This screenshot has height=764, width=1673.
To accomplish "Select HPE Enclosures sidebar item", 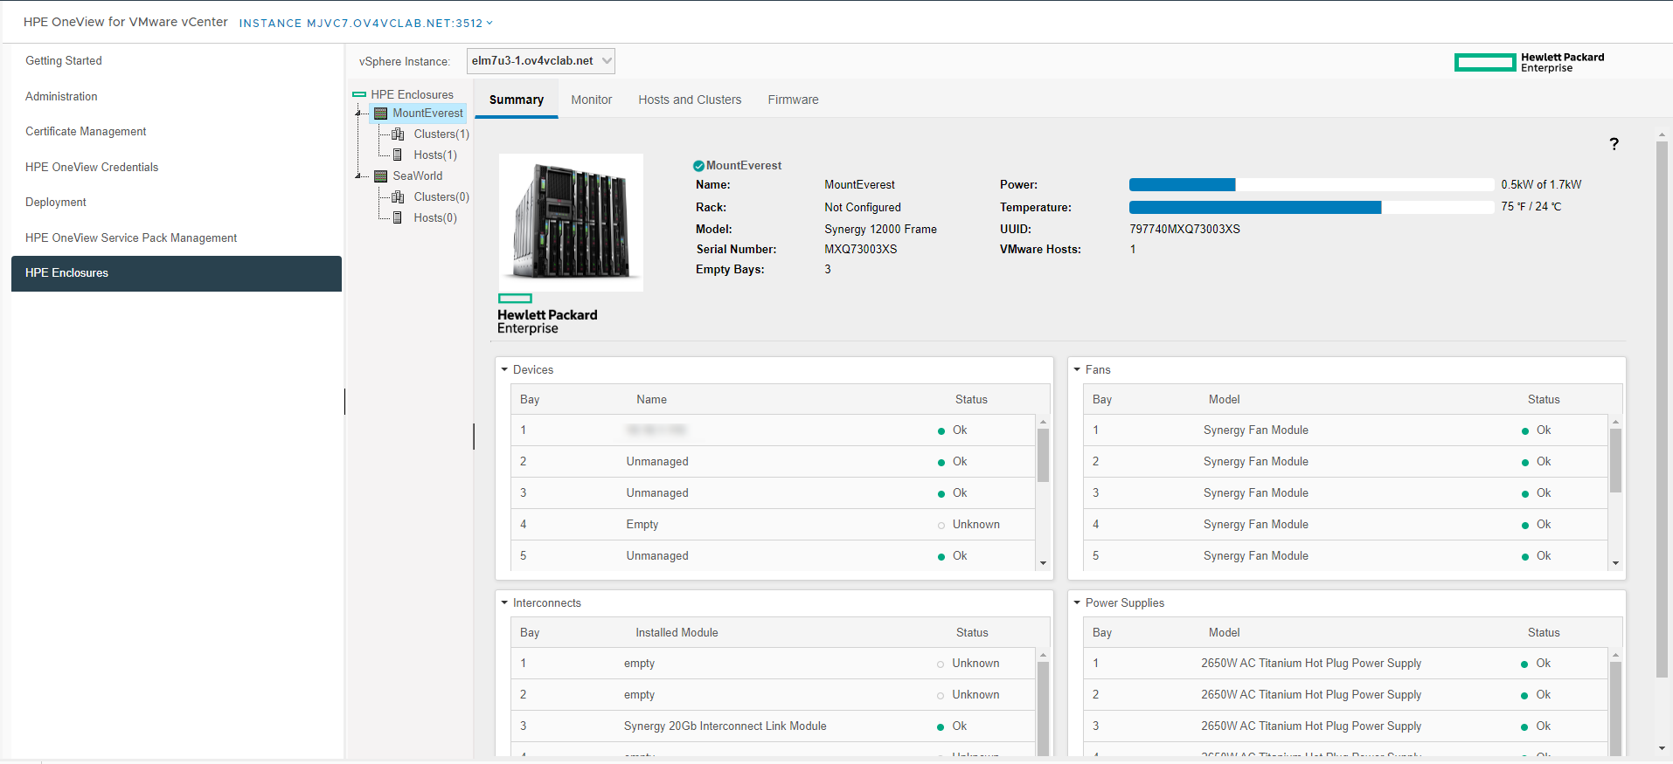I will pos(177,273).
